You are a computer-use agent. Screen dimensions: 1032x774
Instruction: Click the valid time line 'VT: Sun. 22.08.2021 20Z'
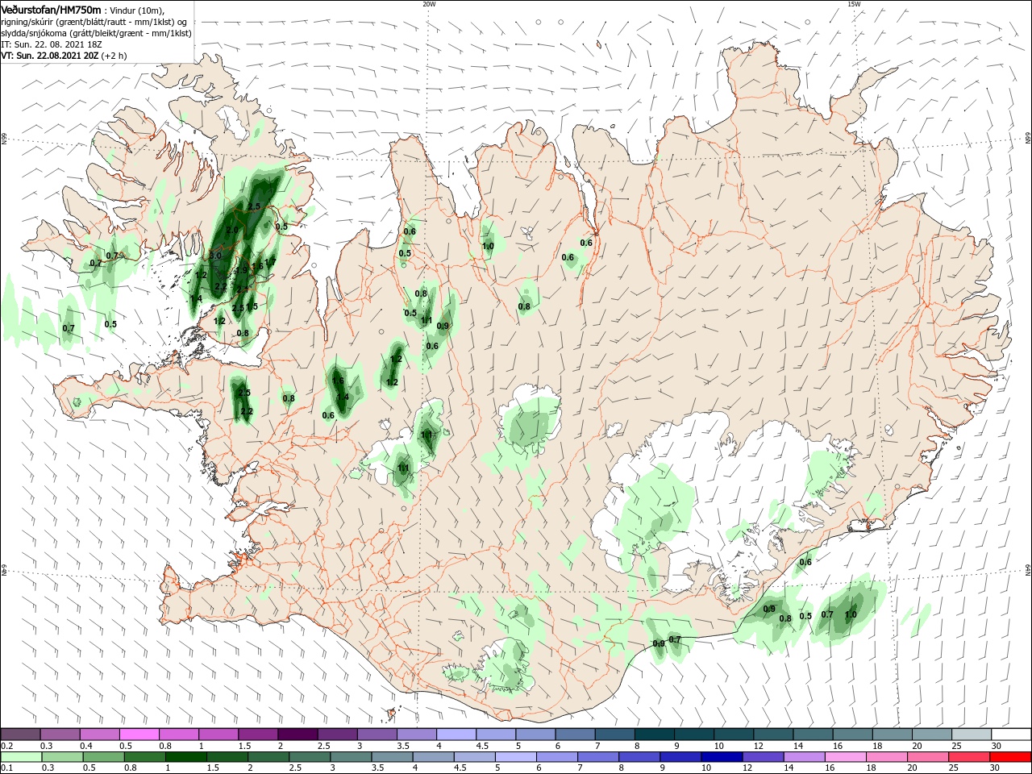(x=50, y=56)
